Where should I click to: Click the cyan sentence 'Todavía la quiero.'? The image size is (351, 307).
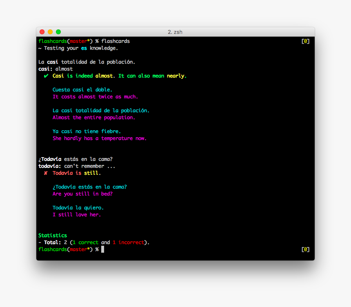[x=78, y=208]
